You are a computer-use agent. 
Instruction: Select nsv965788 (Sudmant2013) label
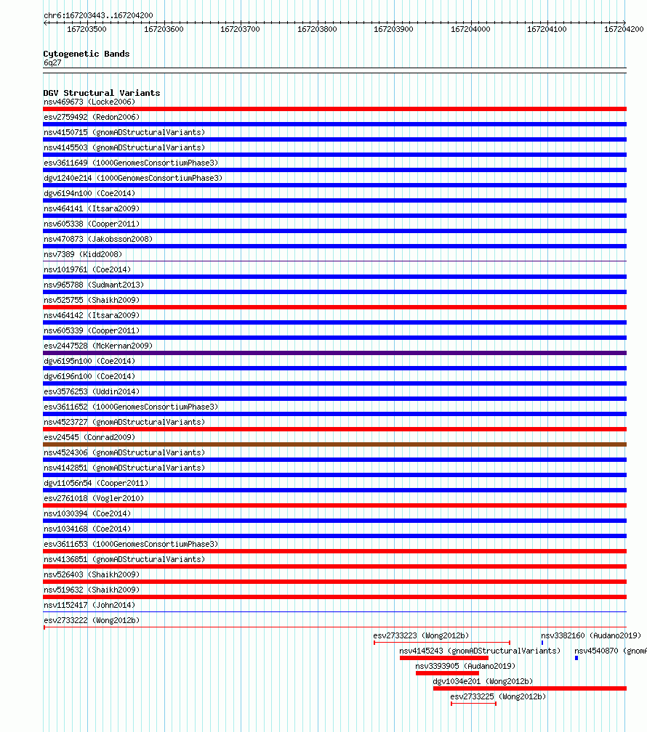tap(94, 285)
